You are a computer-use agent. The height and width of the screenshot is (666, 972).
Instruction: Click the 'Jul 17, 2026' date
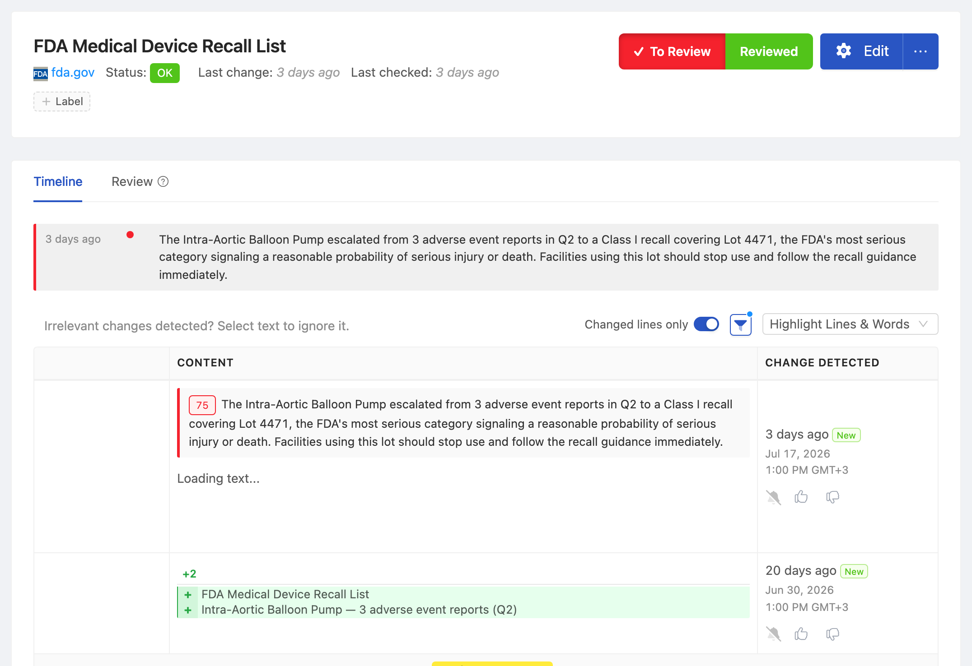click(798, 453)
